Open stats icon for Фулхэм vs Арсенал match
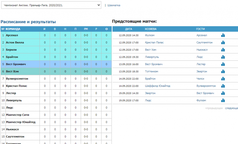The height and width of the screenshot is (144, 238). [223, 35]
